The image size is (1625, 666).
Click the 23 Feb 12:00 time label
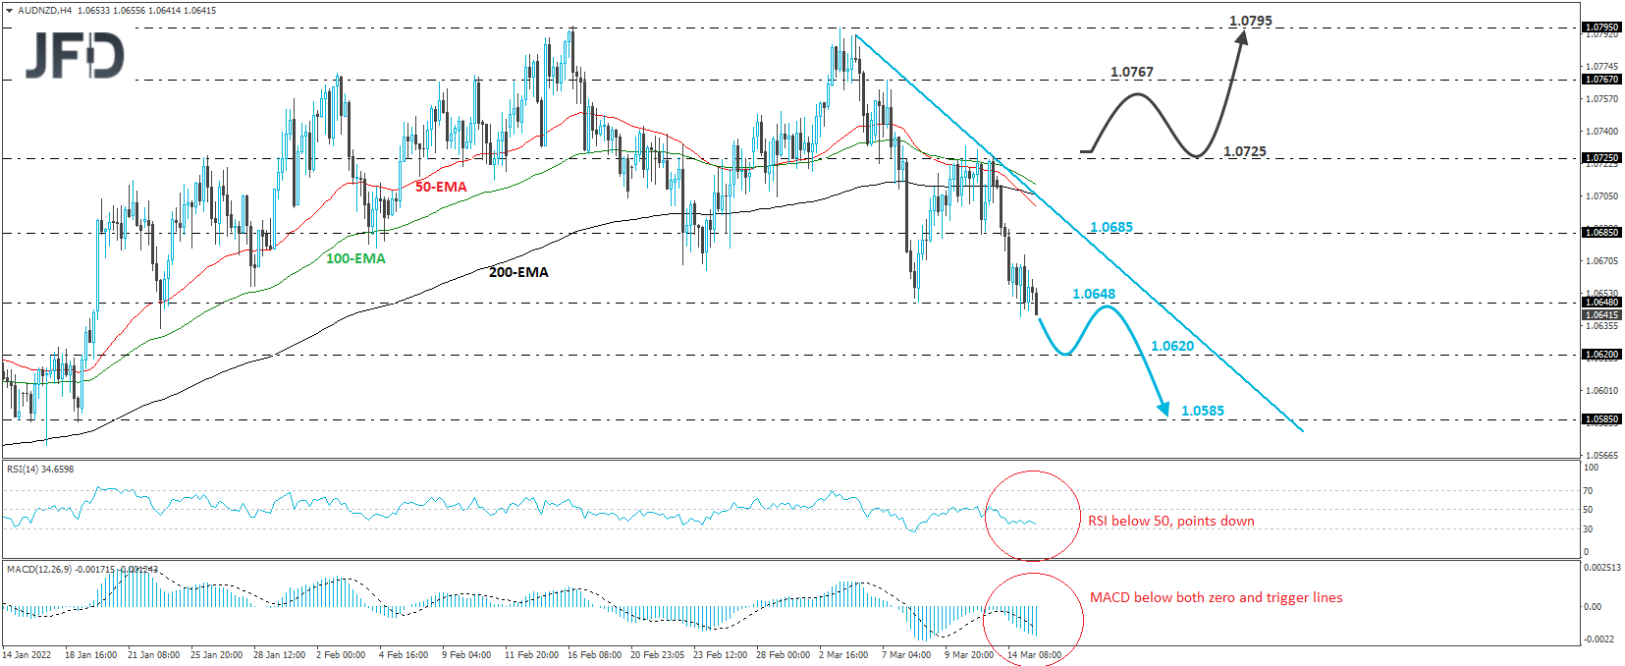tap(720, 655)
